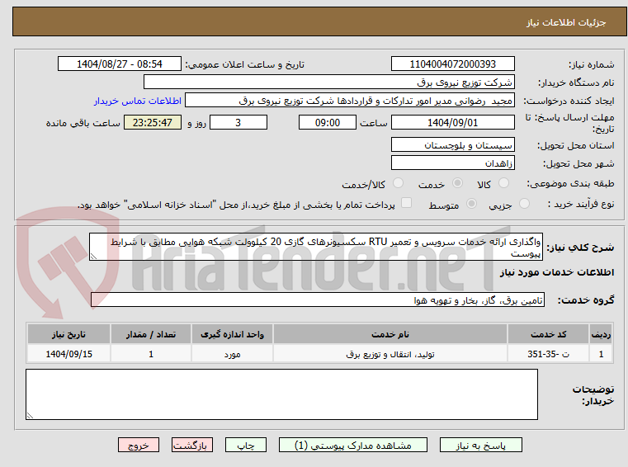Click the resize grip of the شرح کلی نیاز text area

[93, 257]
